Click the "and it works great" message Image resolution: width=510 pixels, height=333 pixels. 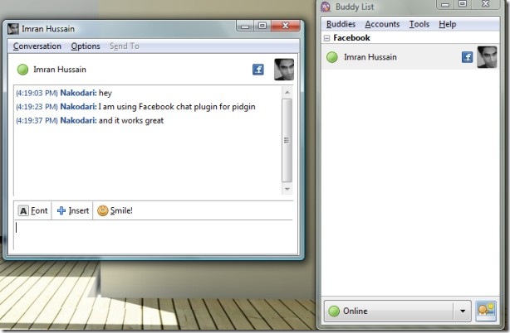click(x=90, y=121)
